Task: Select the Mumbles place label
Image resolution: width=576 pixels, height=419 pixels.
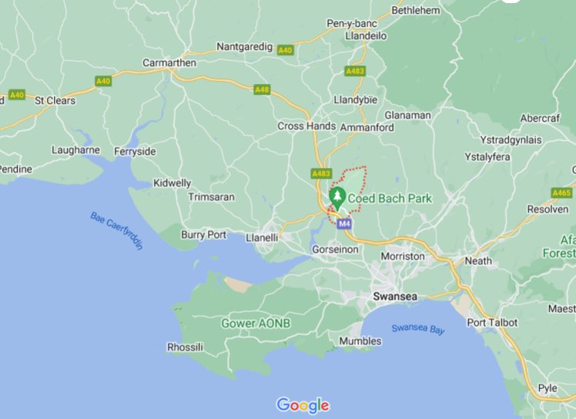Action: coord(360,341)
